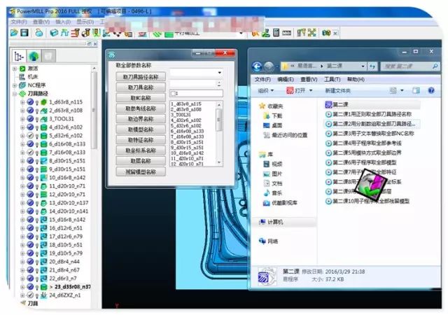Select toolpath 18_d10r5_n51 in tree
448x315 pixels.
click(66, 245)
